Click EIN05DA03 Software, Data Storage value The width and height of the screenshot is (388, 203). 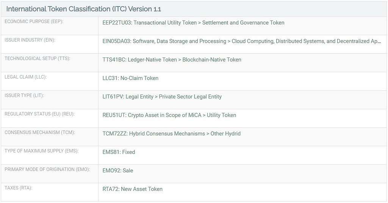click(x=241, y=41)
